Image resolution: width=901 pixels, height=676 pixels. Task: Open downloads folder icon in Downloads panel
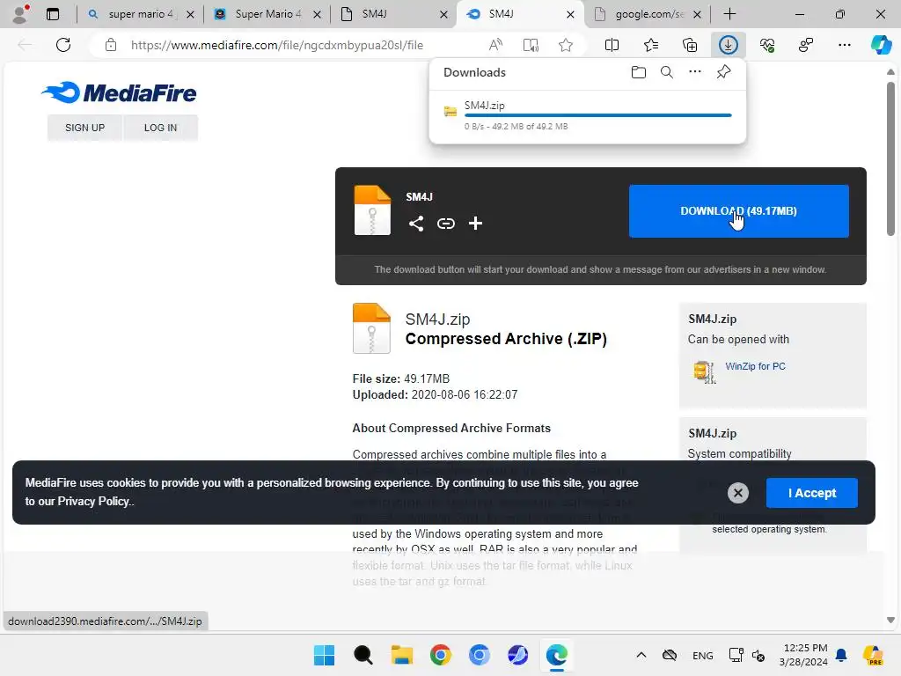pyautogui.click(x=639, y=72)
